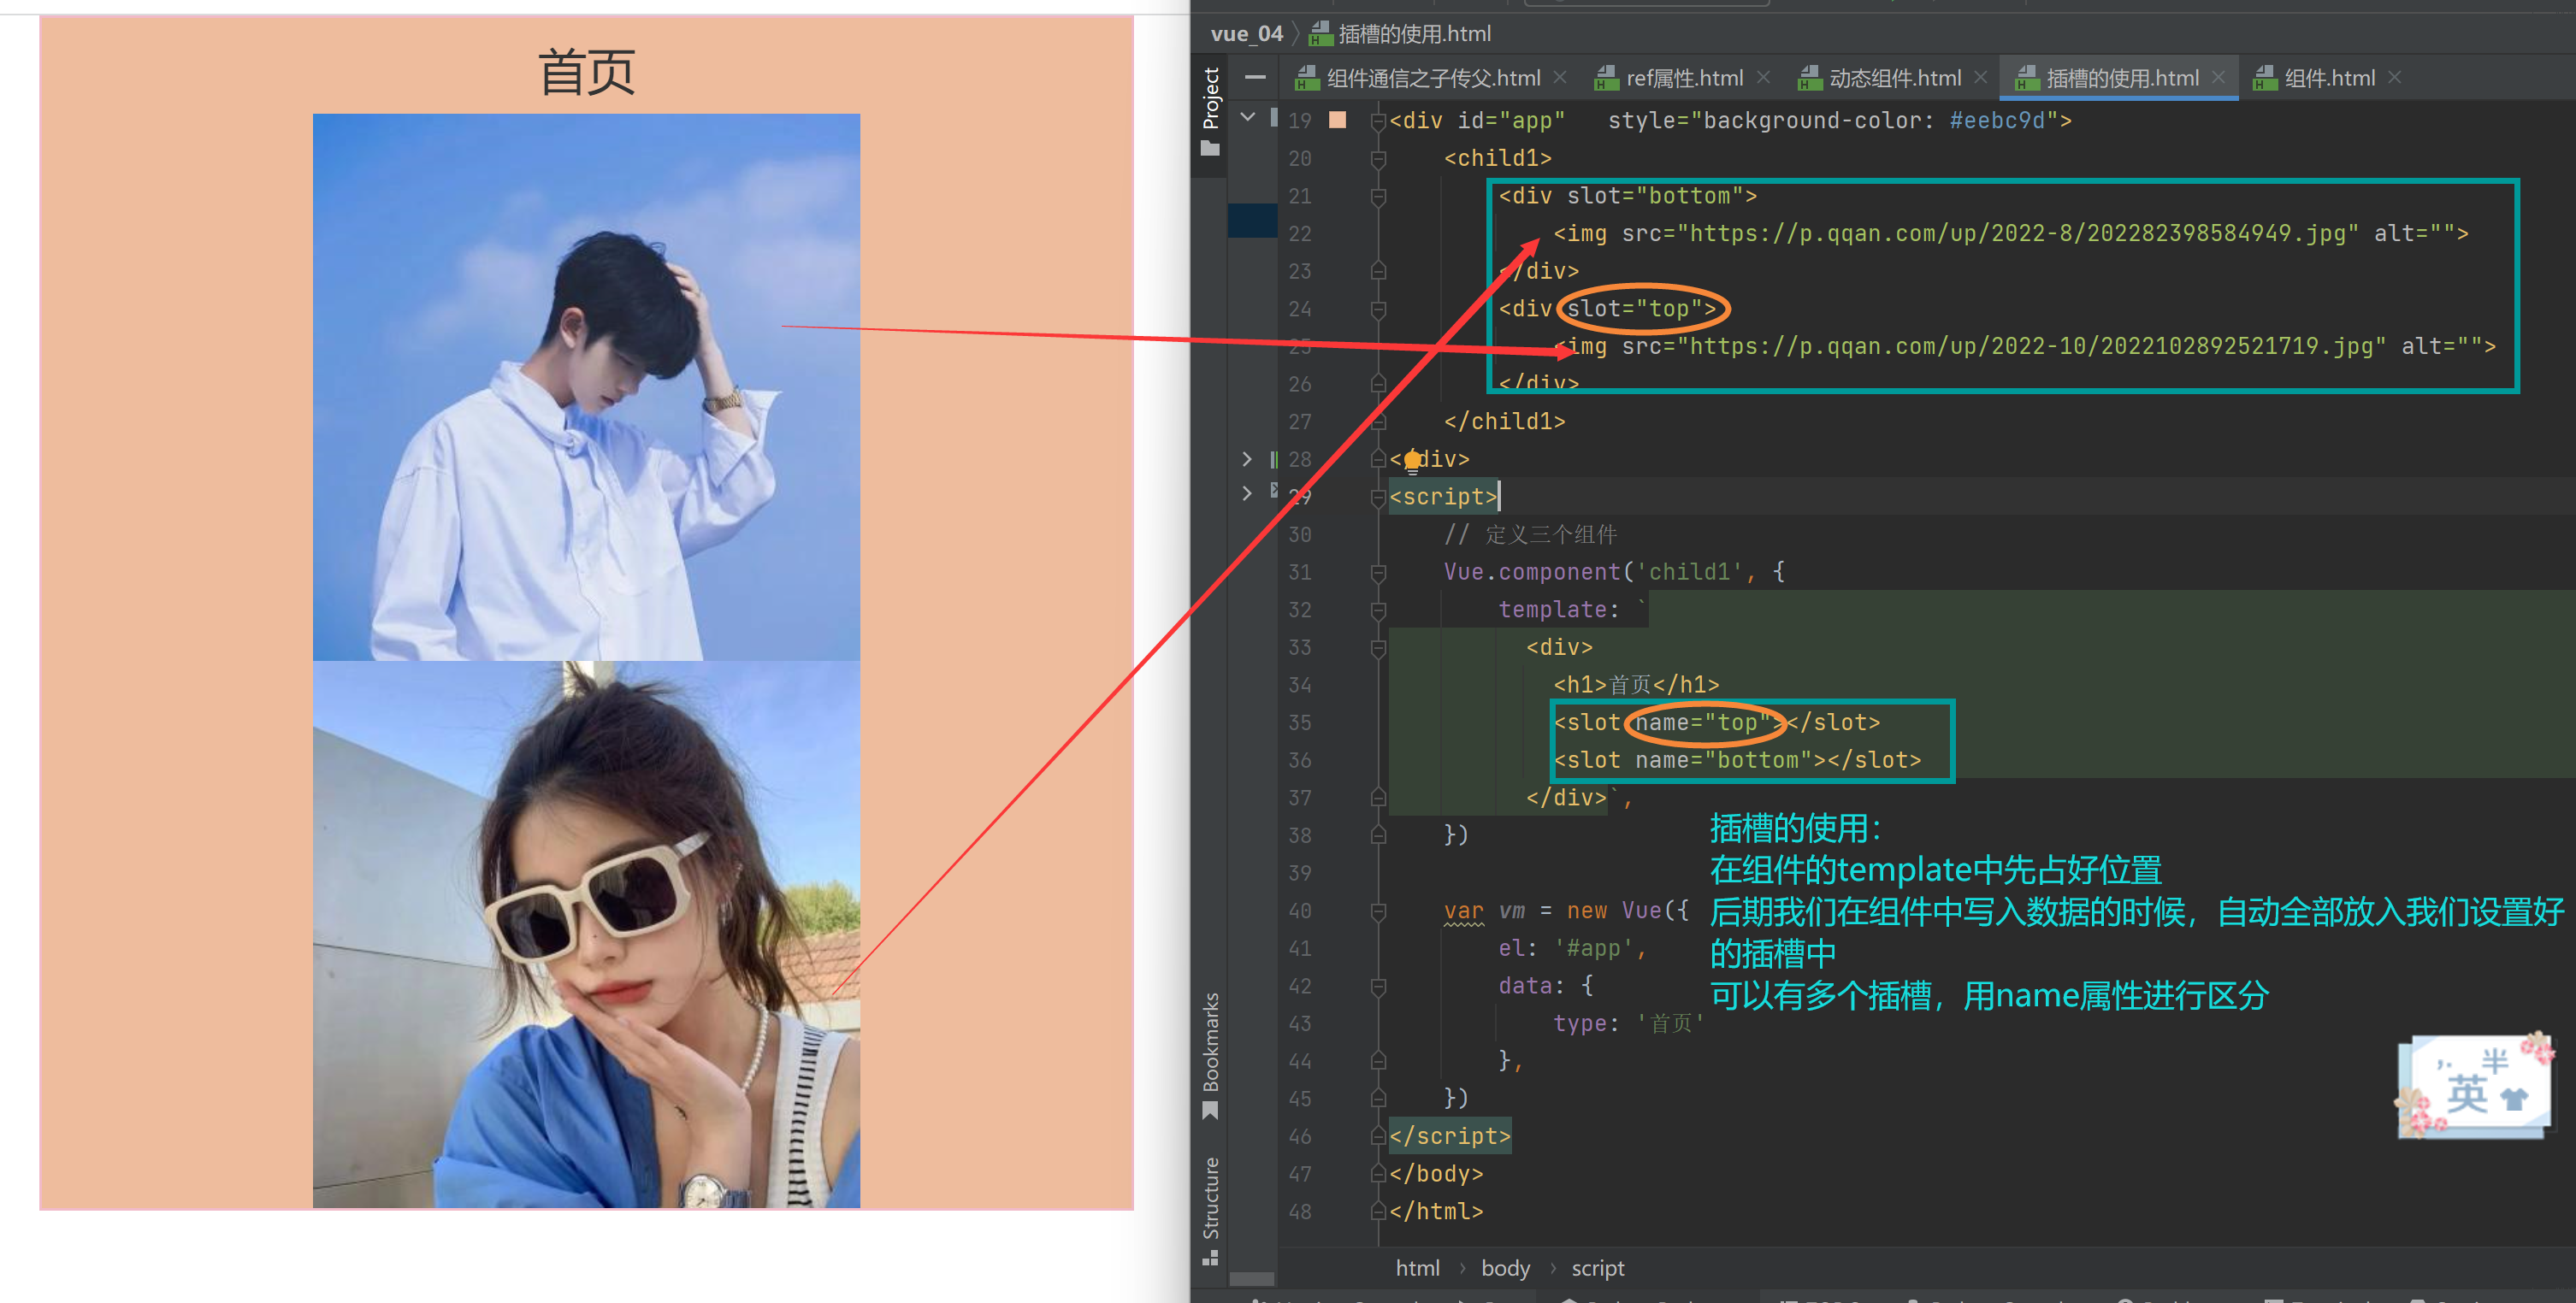Open the Structure tool window
This screenshot has width=2576, height=1303.
point(1210,1208)
